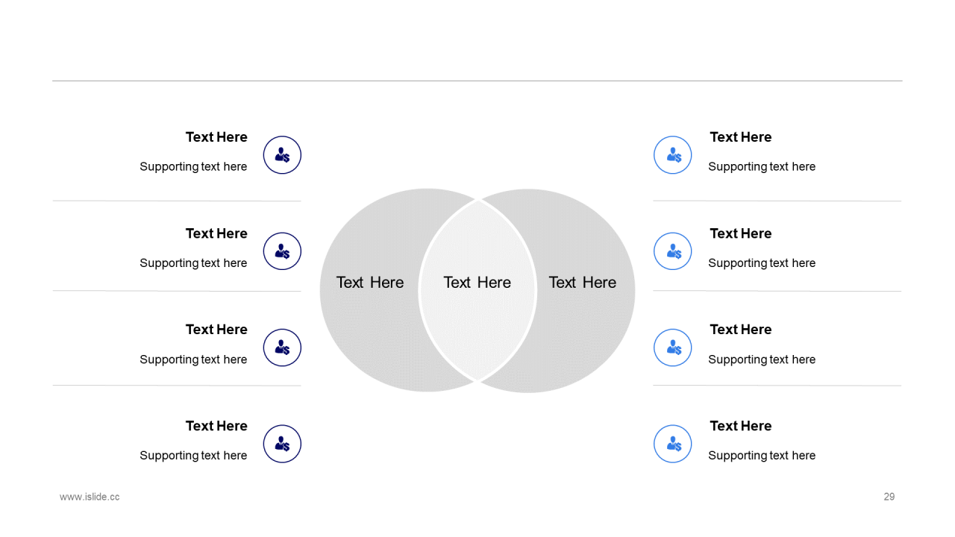Click 'Text Here' label inside the right Venn circle
Screen dimensions: 955x537
point(583,283)
